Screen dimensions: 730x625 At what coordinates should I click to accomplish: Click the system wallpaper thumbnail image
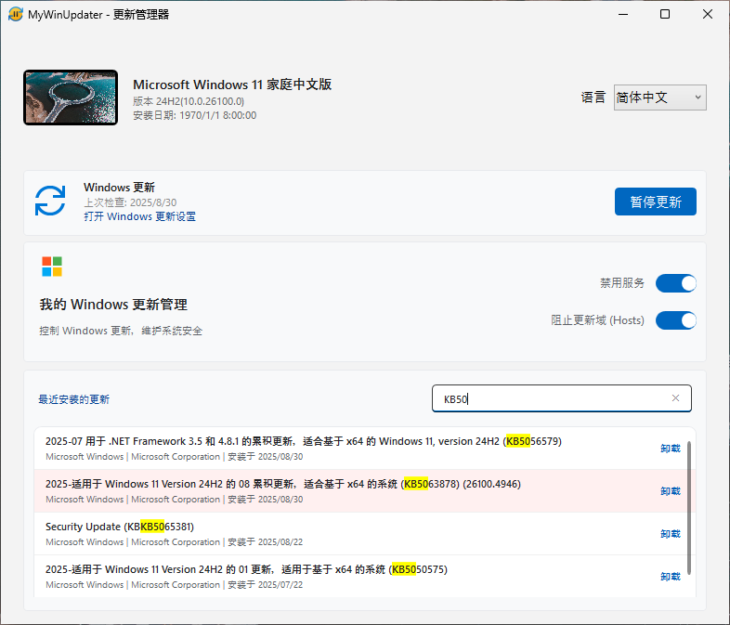(x=71, y=98)
